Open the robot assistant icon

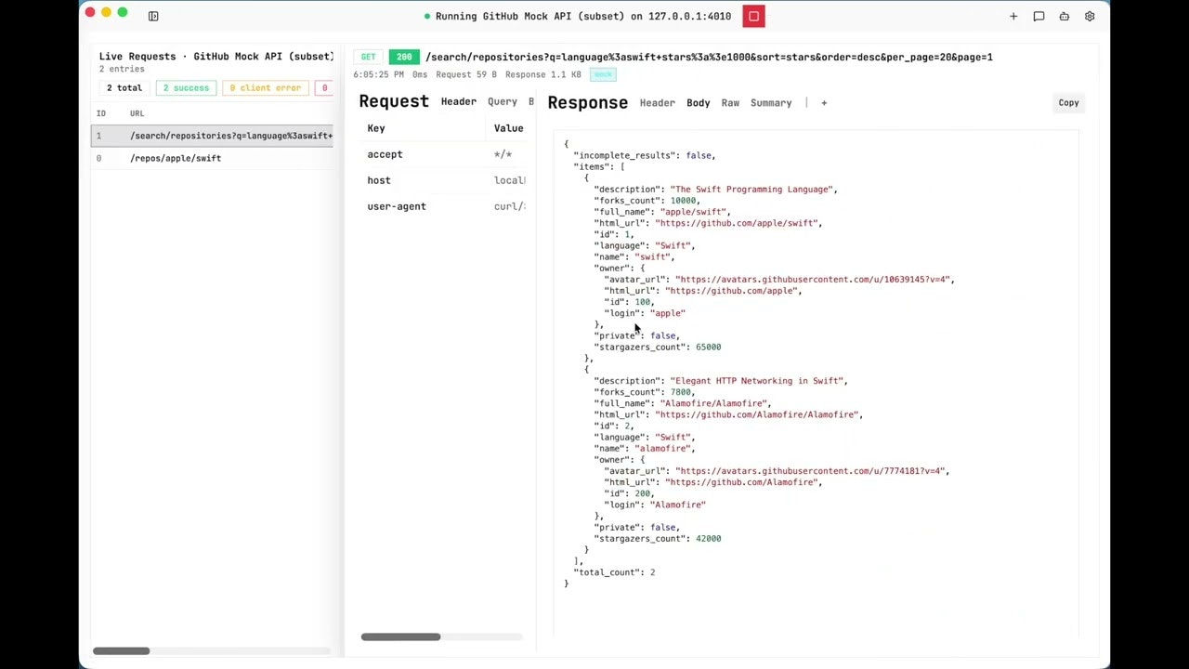1065,16
